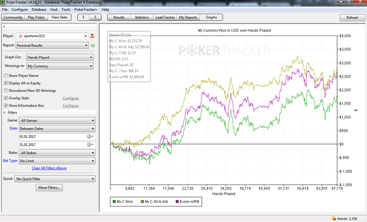Toggle Show Player Name checkbox

6,76
